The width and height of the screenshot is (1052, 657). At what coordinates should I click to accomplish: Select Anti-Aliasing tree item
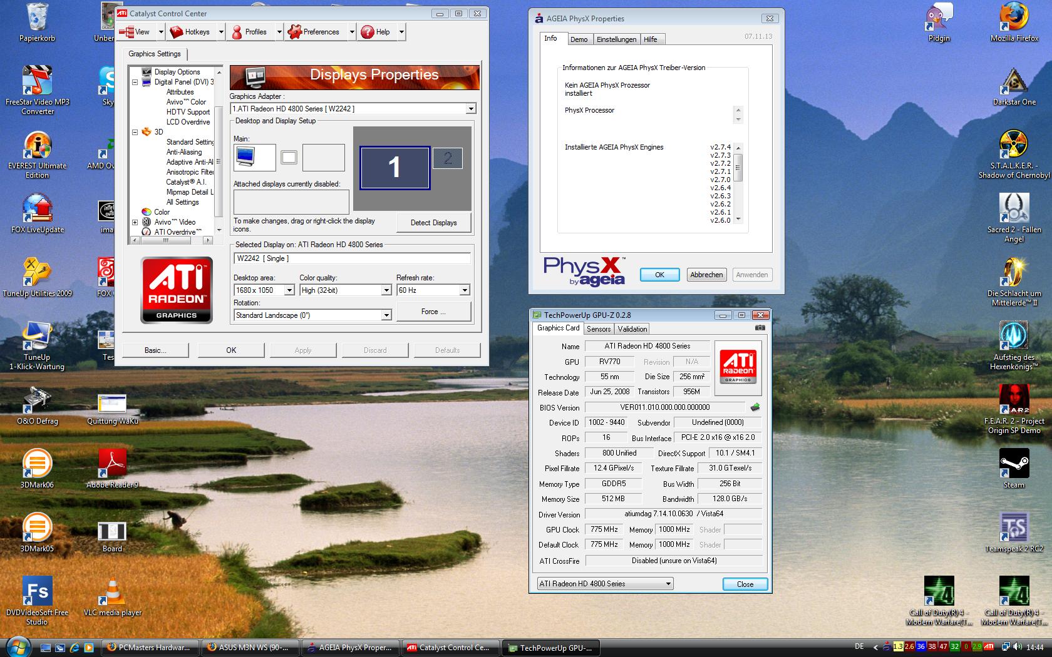[184, 152]
